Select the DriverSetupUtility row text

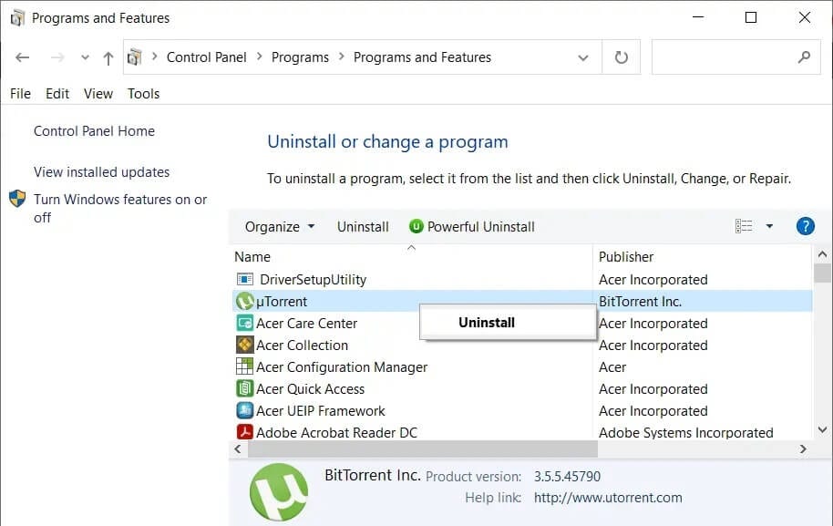(x=313, y=280)
